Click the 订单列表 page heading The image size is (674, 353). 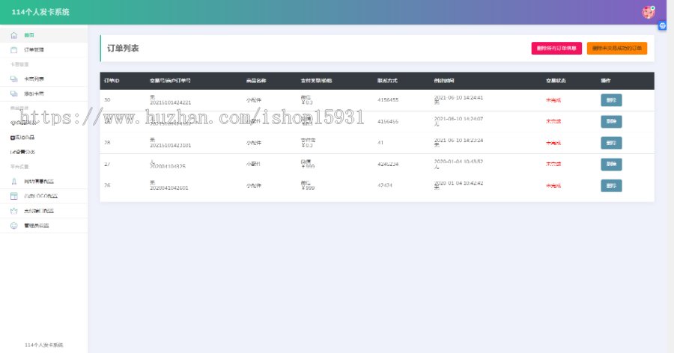[123, 48]
